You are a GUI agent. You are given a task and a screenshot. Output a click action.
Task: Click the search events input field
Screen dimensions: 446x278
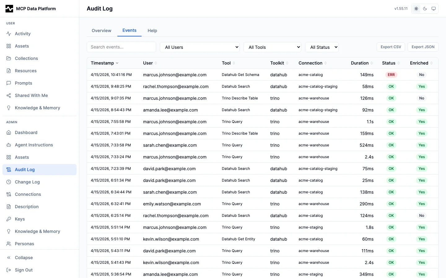click(x=121, y=47)
